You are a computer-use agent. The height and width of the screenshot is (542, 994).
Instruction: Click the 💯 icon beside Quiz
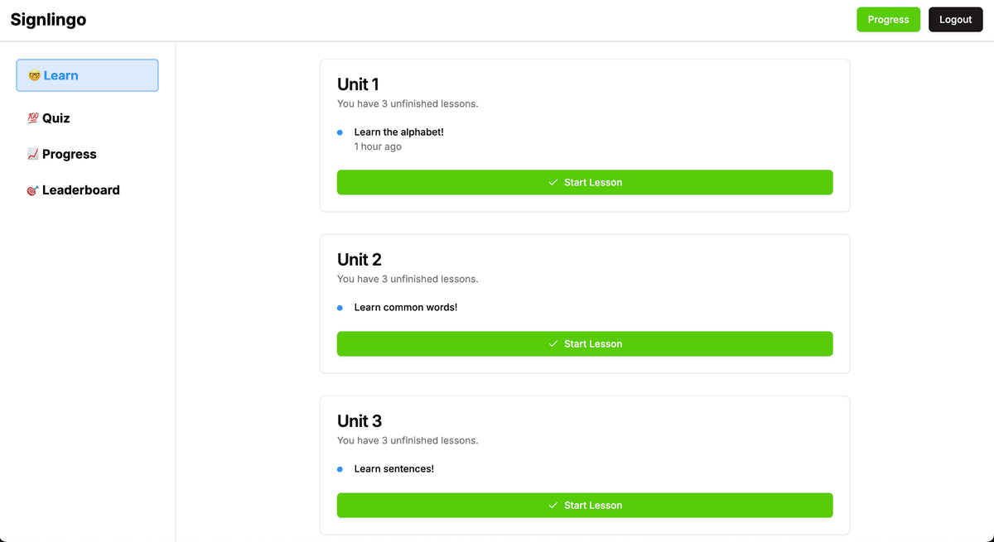pos(31,118)
